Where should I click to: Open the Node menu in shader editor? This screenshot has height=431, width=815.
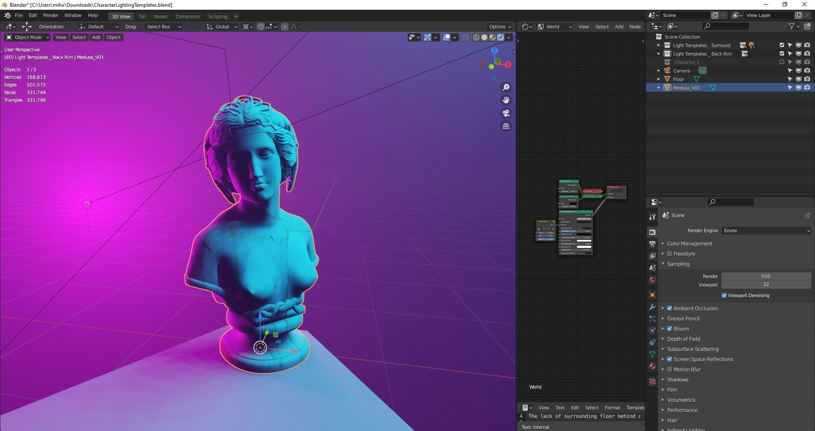tap(635, 27)
